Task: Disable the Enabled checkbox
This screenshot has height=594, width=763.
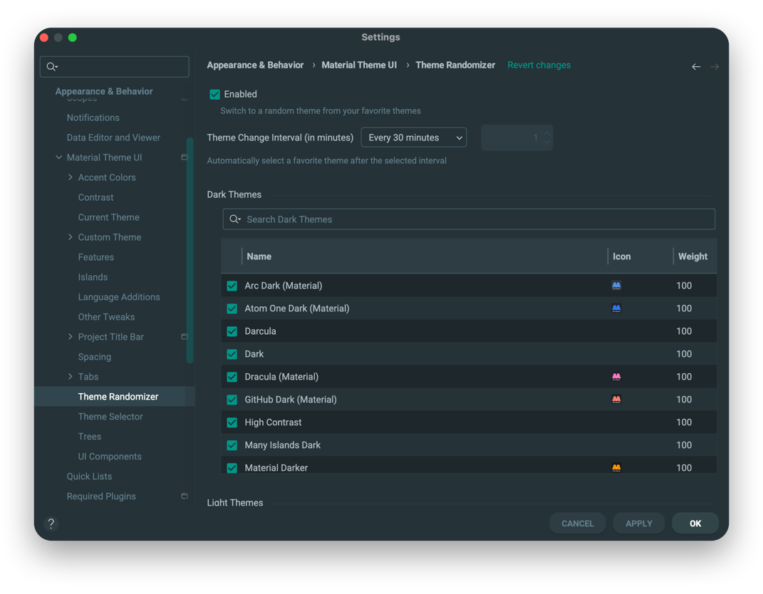Action: point(214,93)
